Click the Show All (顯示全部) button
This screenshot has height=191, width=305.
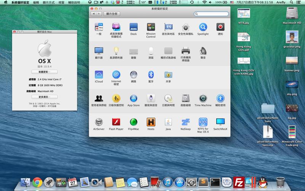112,14
